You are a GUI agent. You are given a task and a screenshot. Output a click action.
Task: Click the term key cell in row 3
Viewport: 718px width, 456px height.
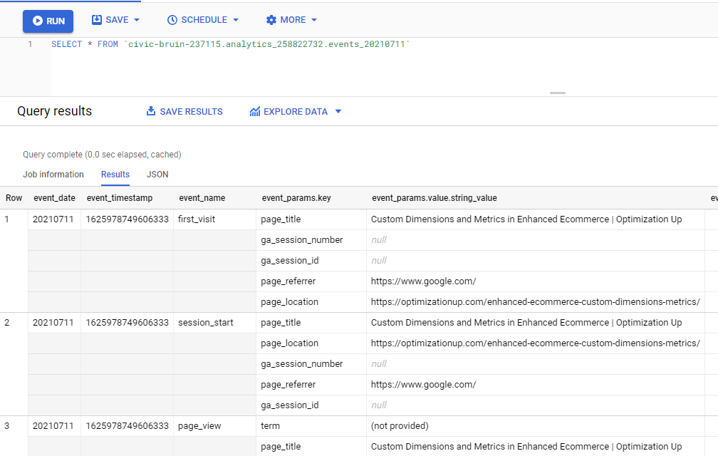pyautogui.click(x=270, y=426)
